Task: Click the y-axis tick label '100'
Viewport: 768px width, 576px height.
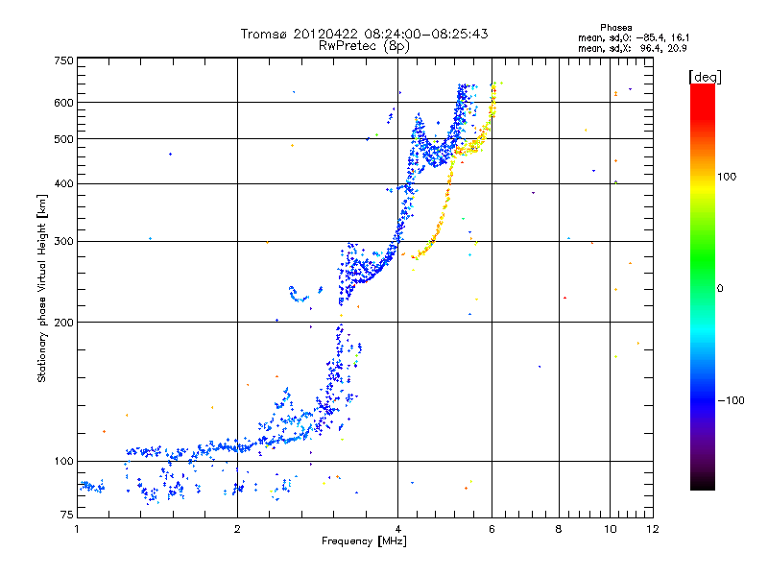Action: point(63,461)
